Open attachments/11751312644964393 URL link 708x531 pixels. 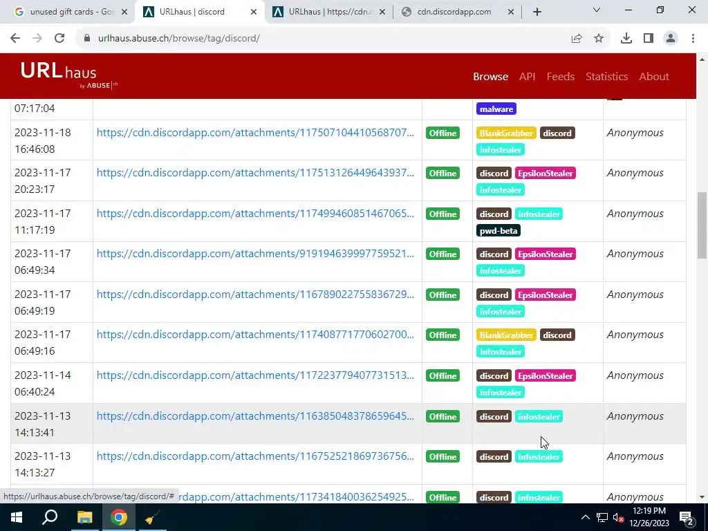255,172
